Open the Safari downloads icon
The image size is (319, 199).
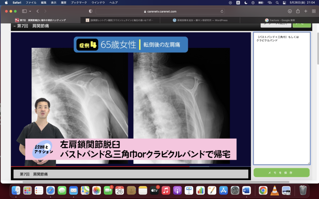click(290, 11)
